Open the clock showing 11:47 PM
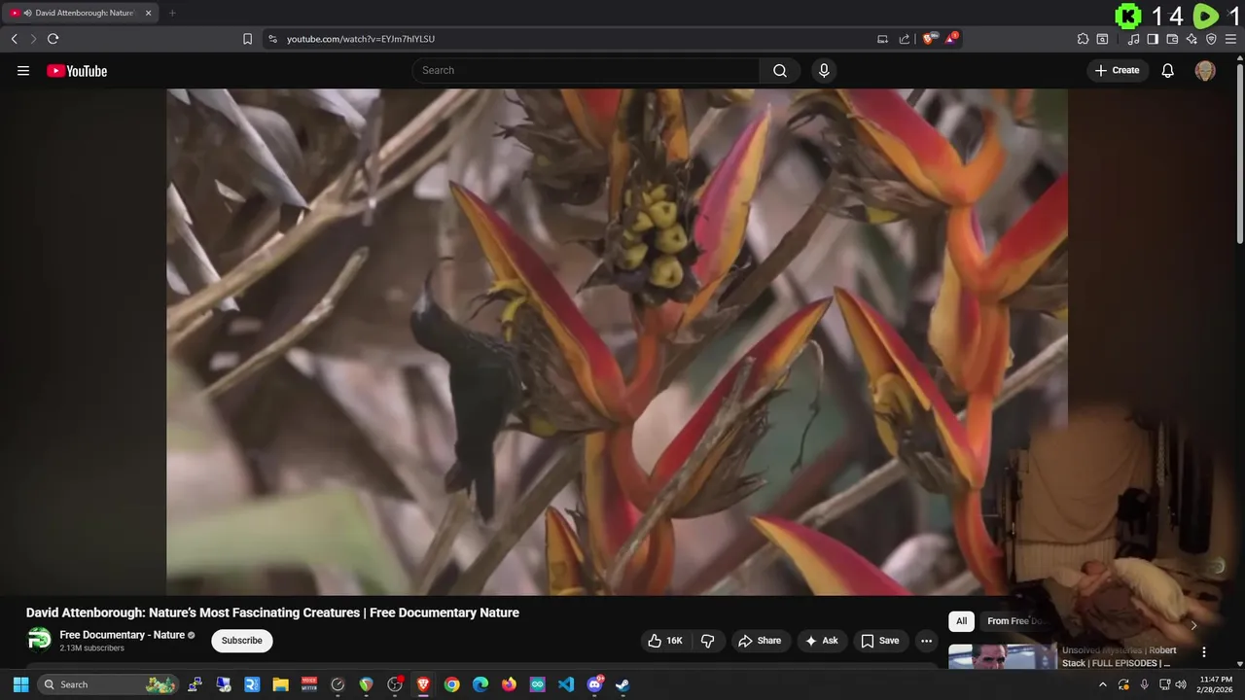Image resolution: width=1245 pixels, height=700 pixels. 1216,684
